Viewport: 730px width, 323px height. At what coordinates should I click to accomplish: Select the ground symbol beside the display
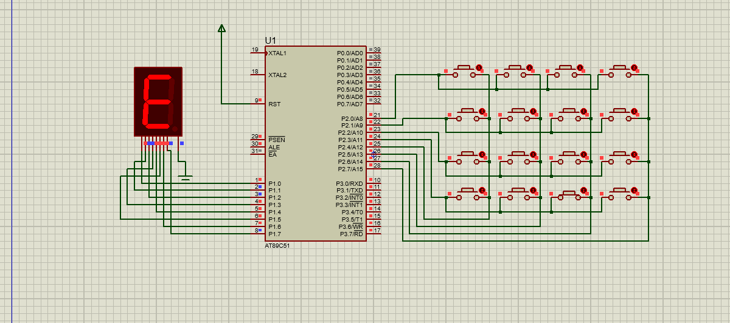[186, 177]
